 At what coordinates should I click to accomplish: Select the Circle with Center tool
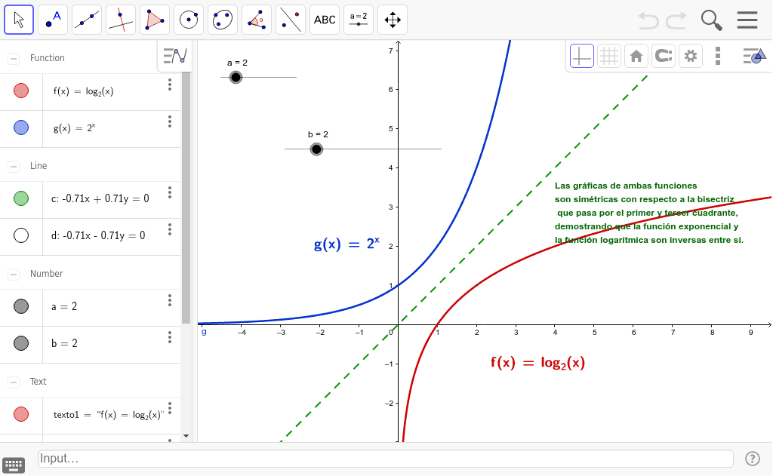click(189, 20)
